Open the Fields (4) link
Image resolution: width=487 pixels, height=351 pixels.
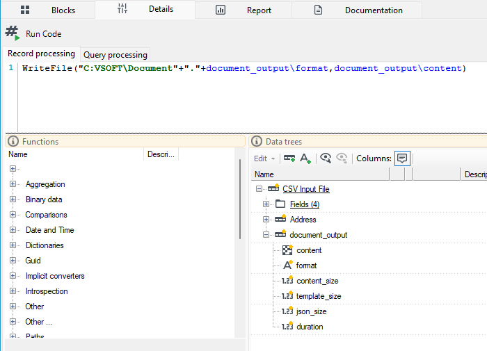point(305,204)
